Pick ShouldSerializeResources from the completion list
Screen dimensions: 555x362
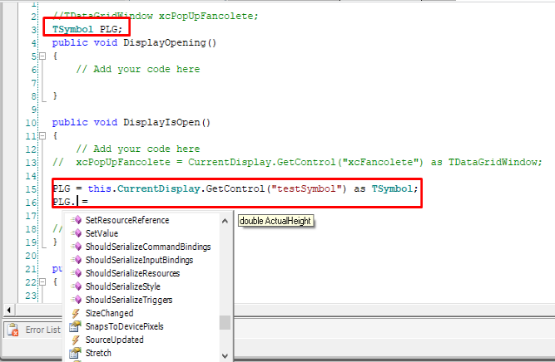tap(133, 273)
